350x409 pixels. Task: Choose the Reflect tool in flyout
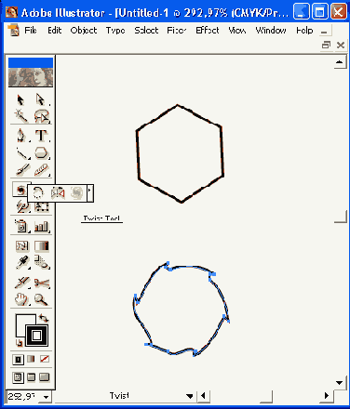tap(58, 193)
